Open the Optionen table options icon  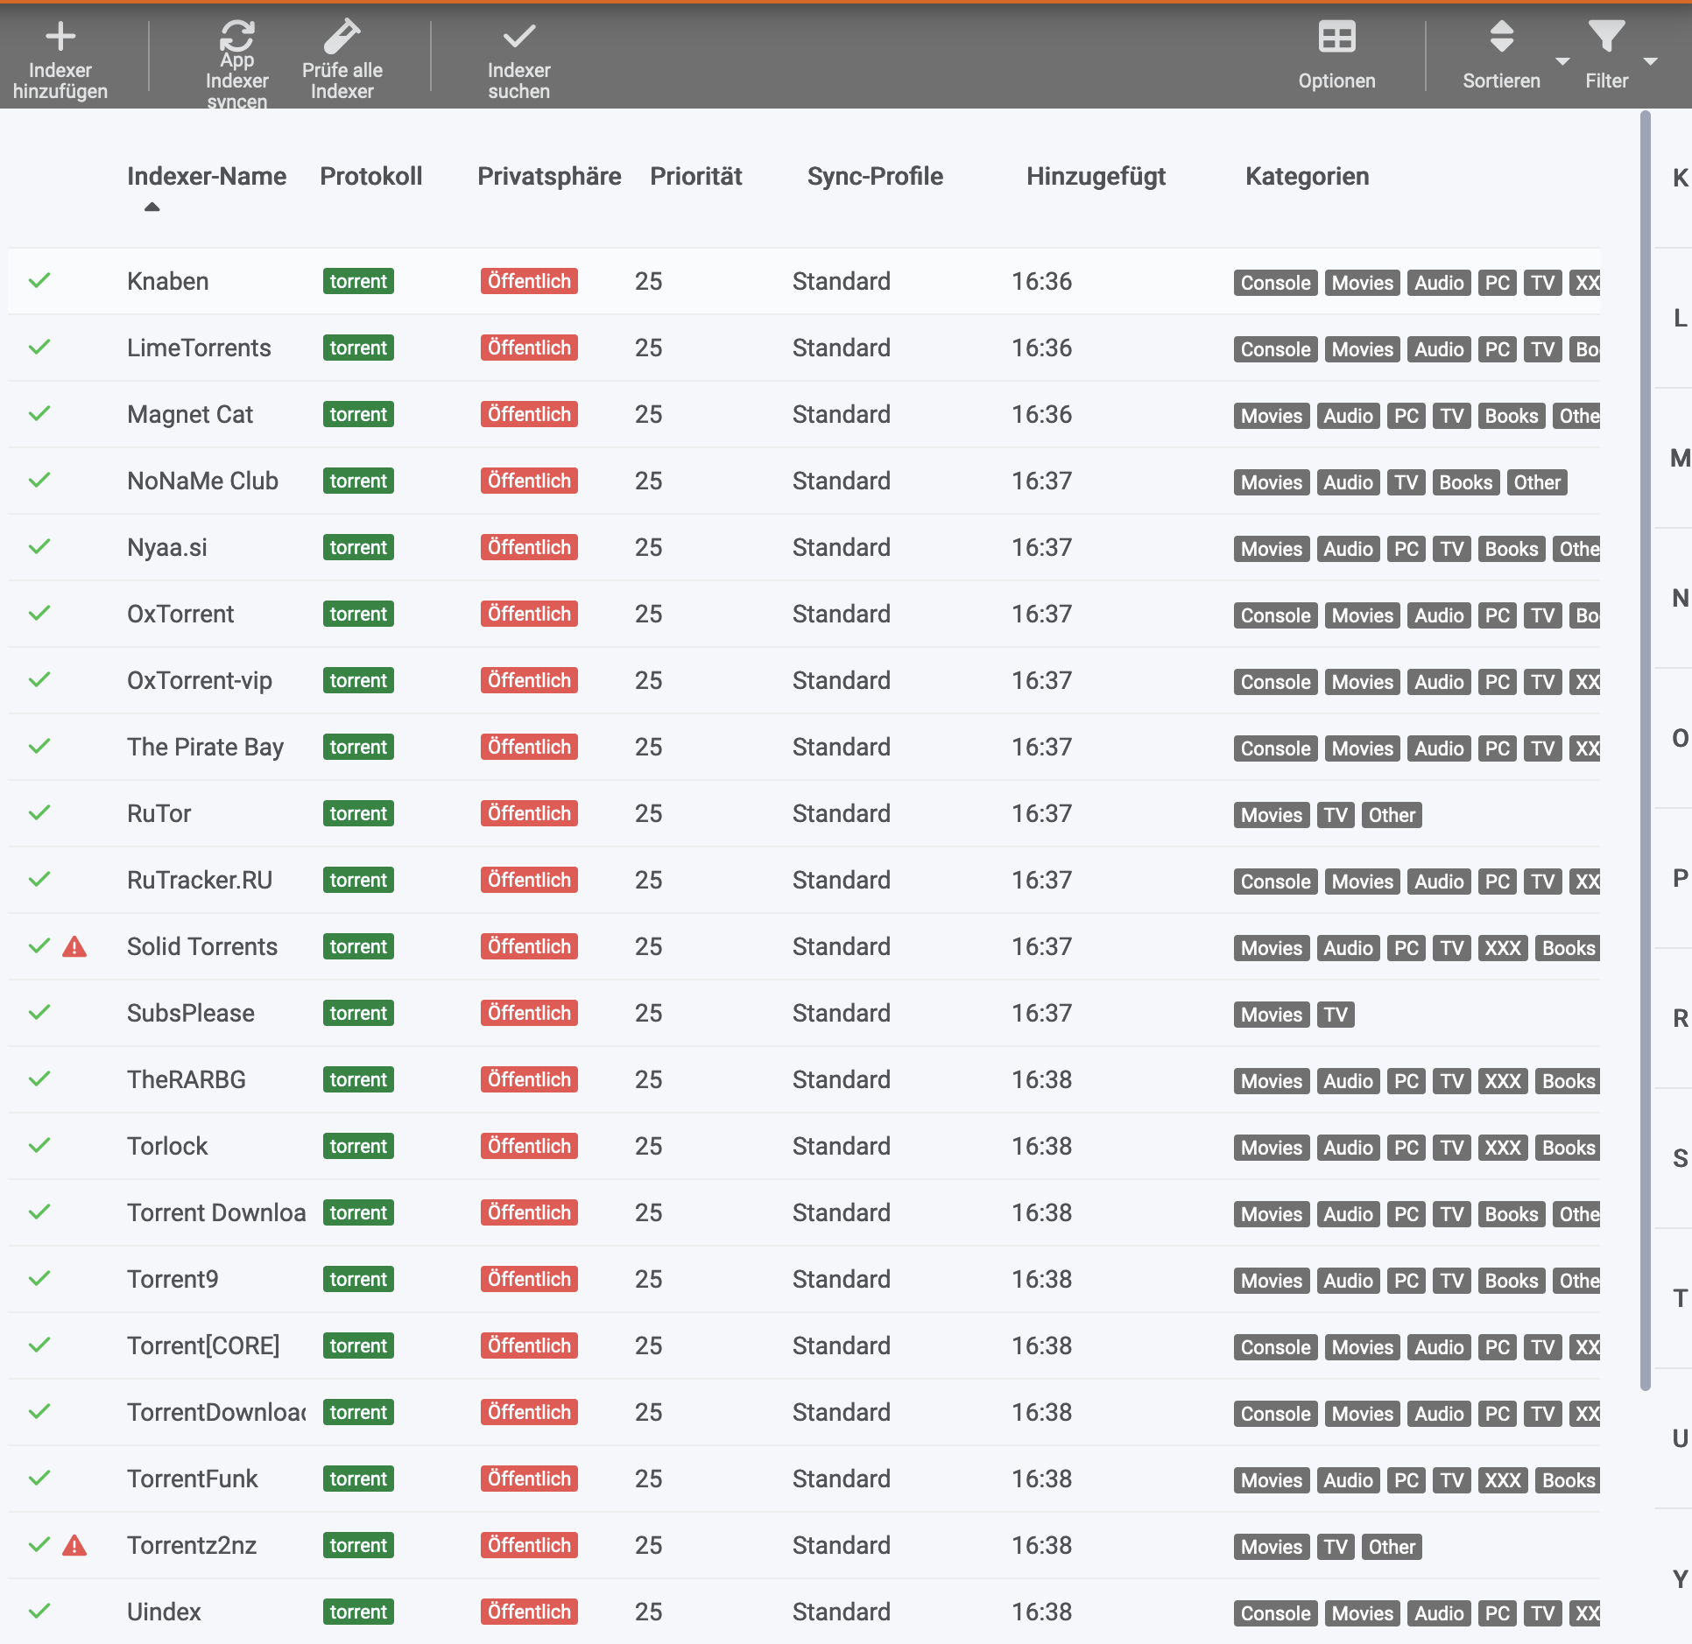click(x=1336, y=37)
